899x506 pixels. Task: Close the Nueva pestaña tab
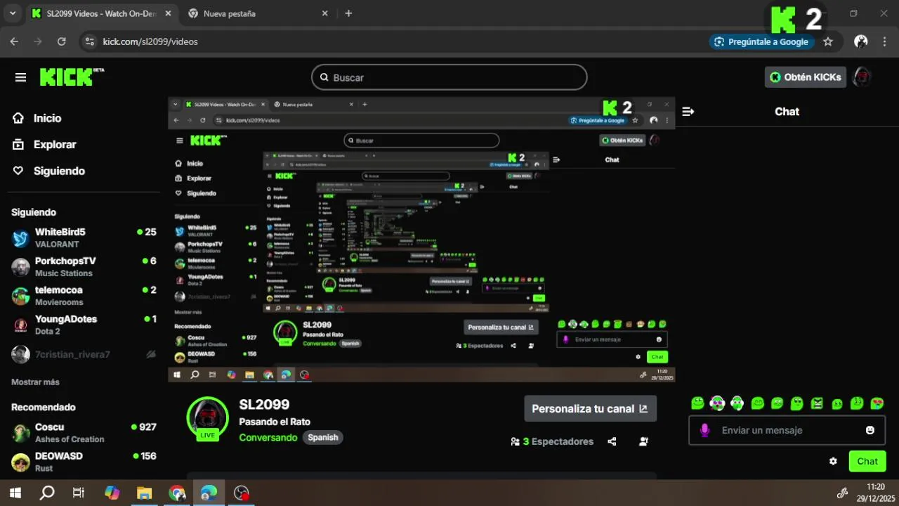(324, 13)
